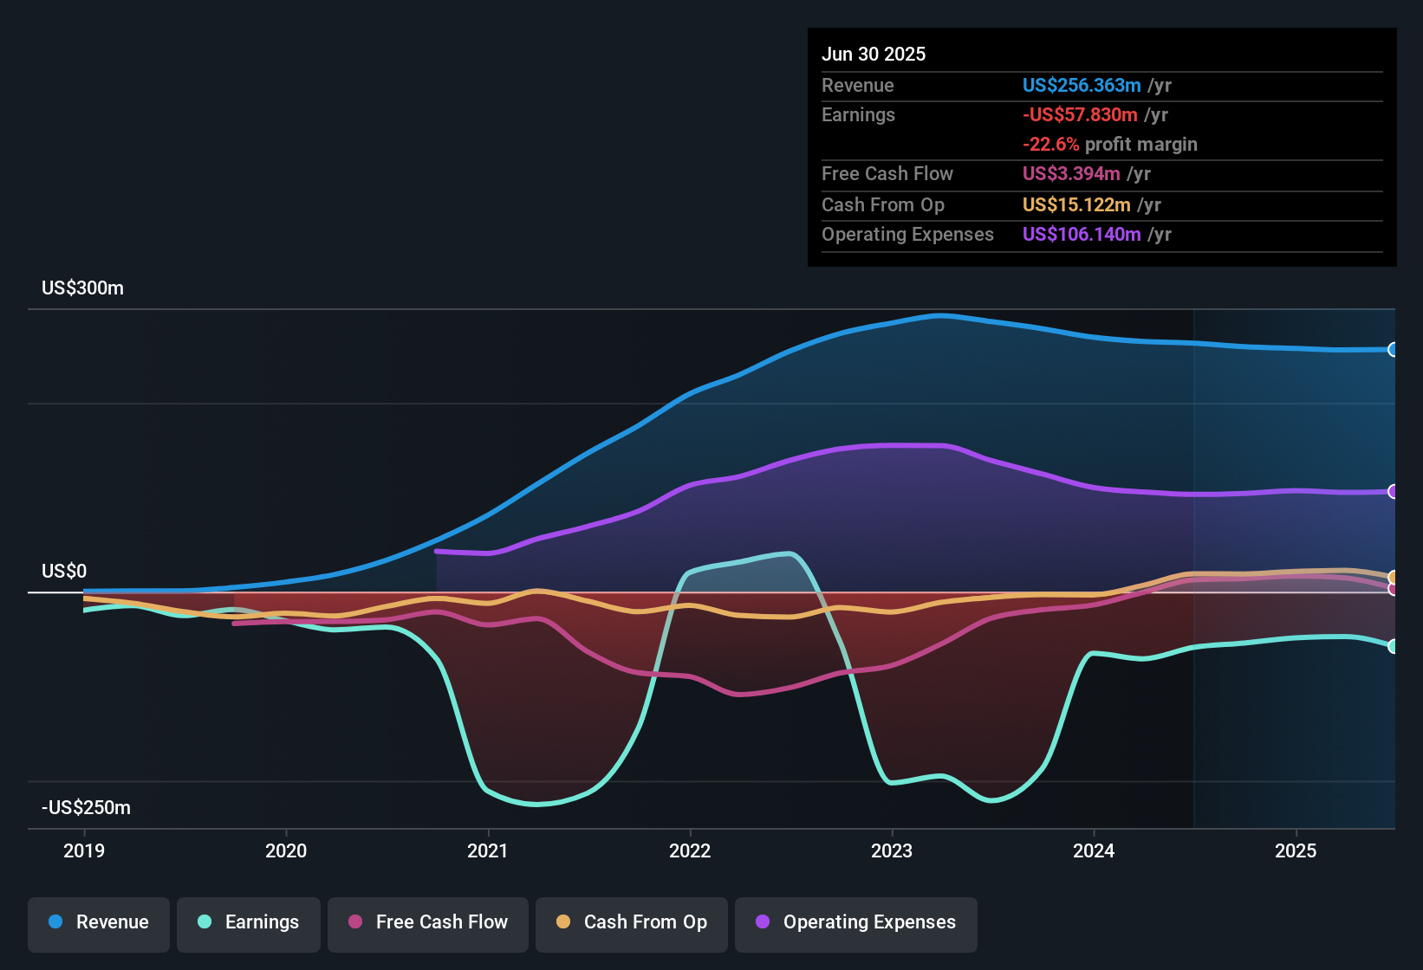Click the orange Cash From Op legend dot
Screen dimensions: 1423x970
563,922
